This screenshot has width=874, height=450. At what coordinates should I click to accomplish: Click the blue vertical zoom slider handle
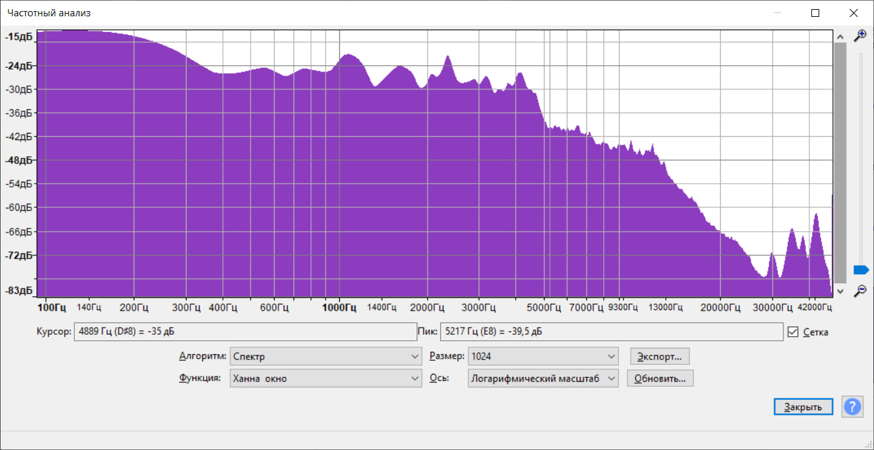tap(861, 270)
